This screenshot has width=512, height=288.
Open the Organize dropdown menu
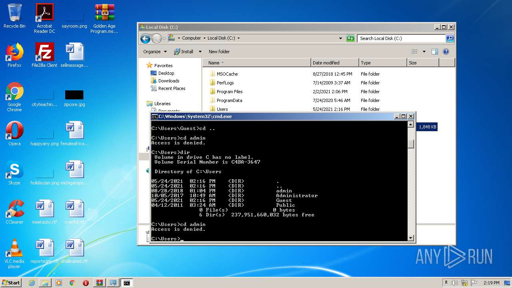point(155,52)
